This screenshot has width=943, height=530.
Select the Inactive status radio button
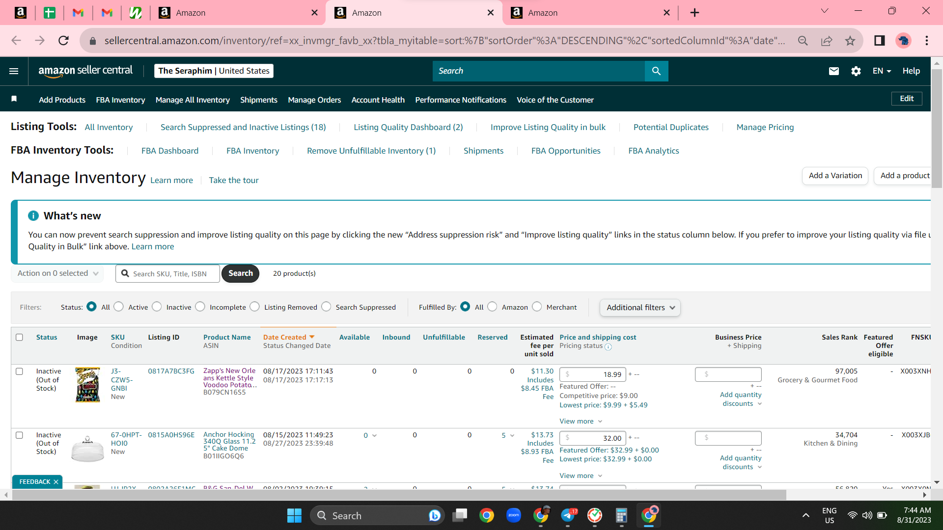(x=157, y=307)
